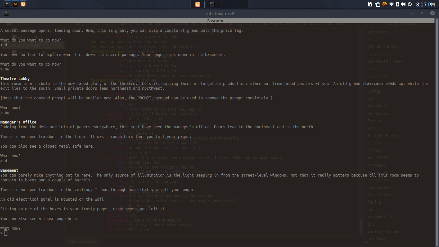Launch terminal from the top panel launcher
The image size is (439, 247).
7,4
